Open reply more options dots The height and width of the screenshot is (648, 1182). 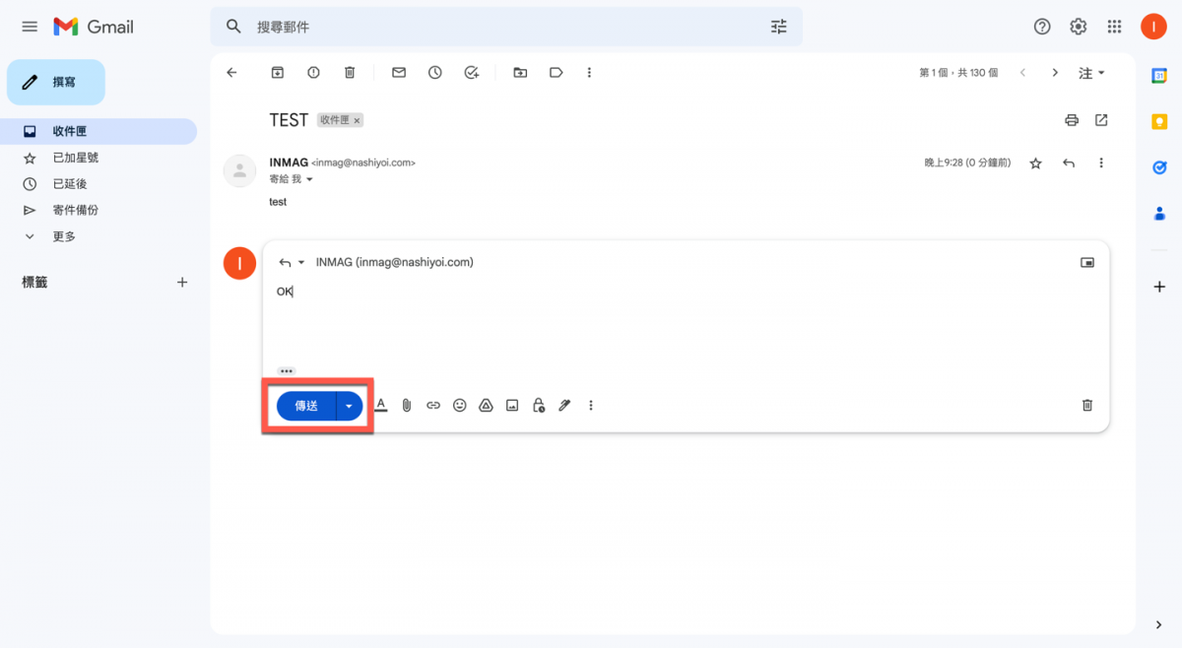591,406
